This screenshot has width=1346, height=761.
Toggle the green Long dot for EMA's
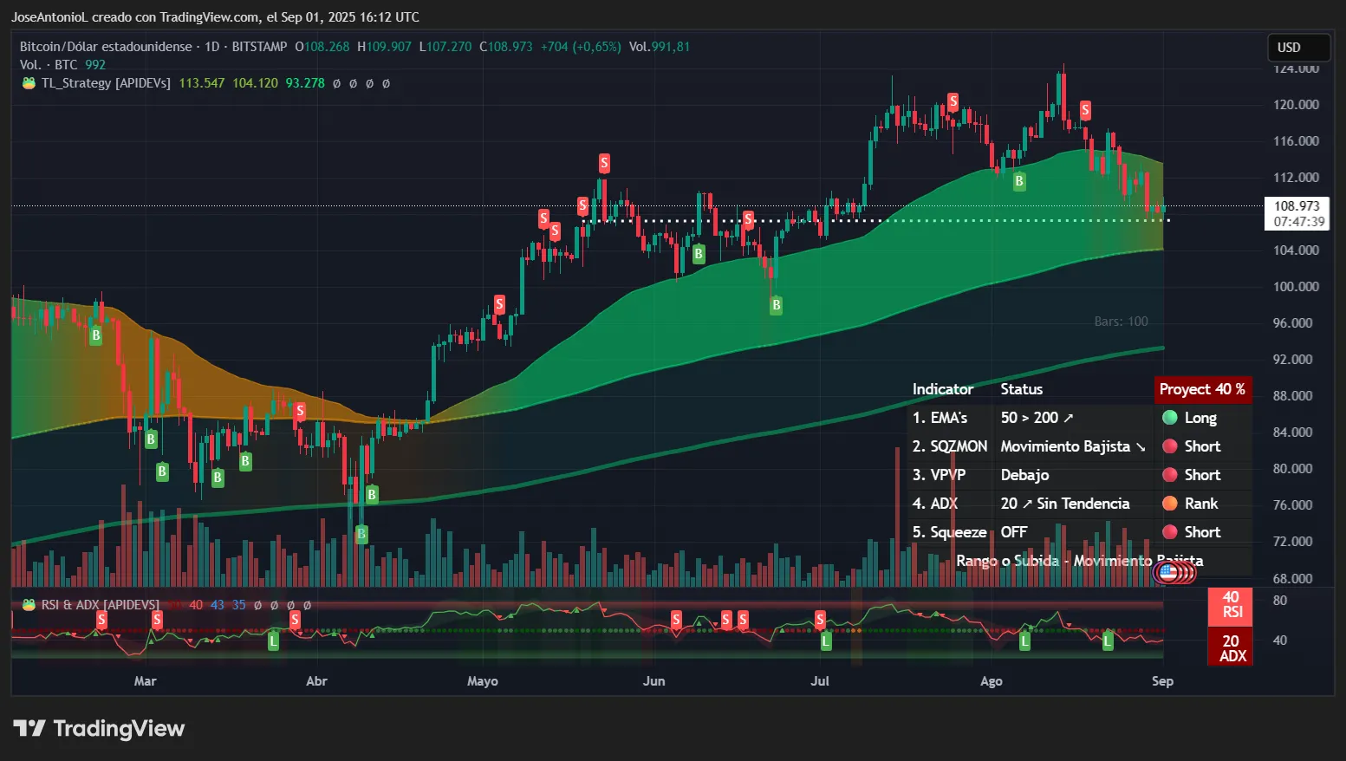click(x=1169, y=418)
